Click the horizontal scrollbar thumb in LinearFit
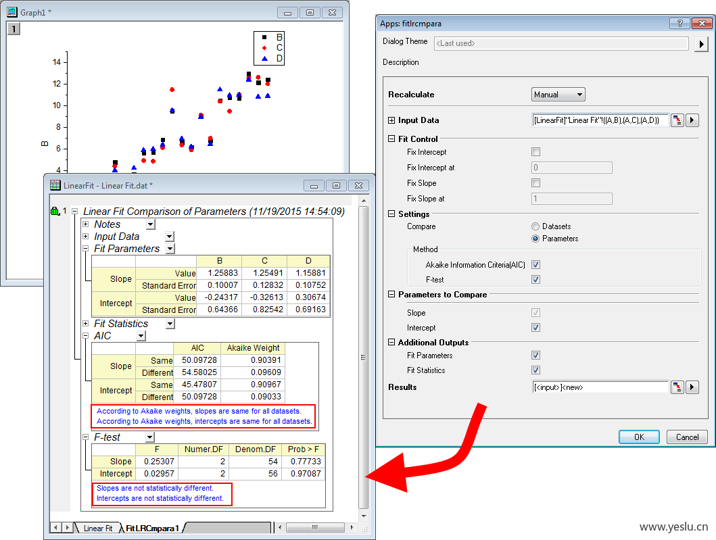 coord(315,528)
